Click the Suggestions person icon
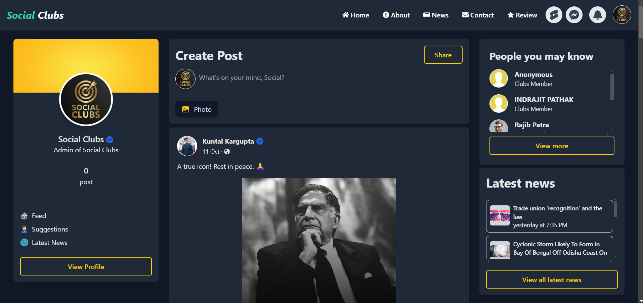 [x=24, y=229]
